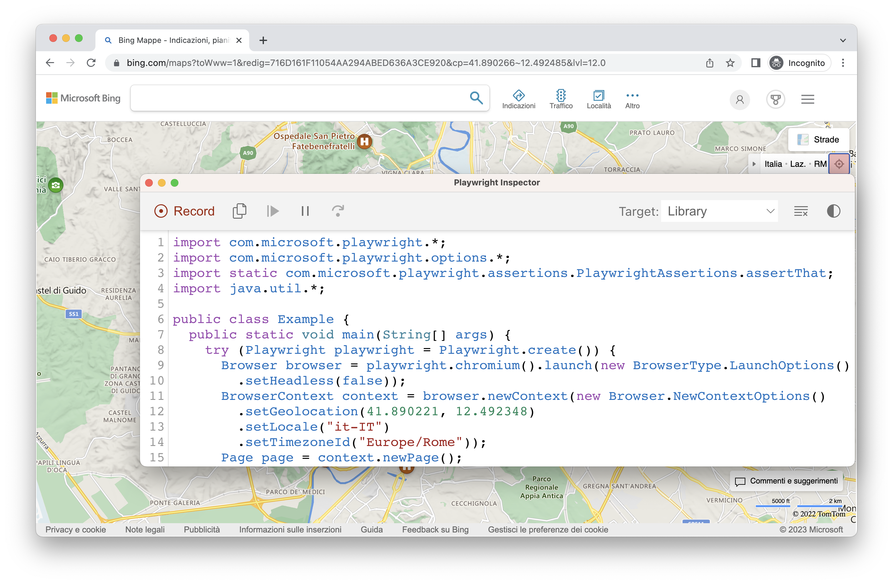Open Chrome three-dot menu
The width and height of the screenshot is (893, 584).
[x=843, y=63]
